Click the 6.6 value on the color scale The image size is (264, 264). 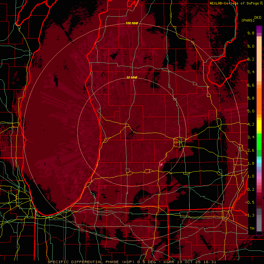coord(251,85)
